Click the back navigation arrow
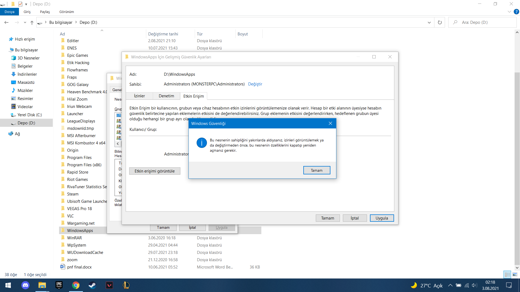The width and height of the screenshot is (520, 292). (6, 22)
